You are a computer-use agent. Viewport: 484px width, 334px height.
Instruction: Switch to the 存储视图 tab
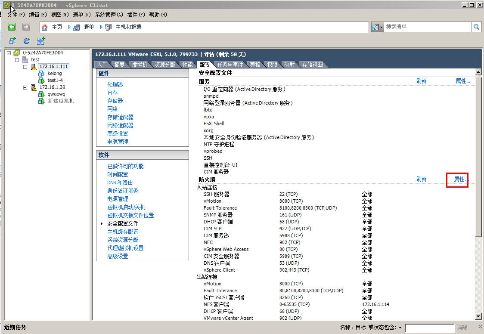coord(312,65)
